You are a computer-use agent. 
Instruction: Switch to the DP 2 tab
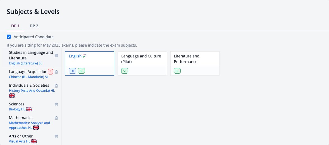pyautogui.click(x=34, y=26)
